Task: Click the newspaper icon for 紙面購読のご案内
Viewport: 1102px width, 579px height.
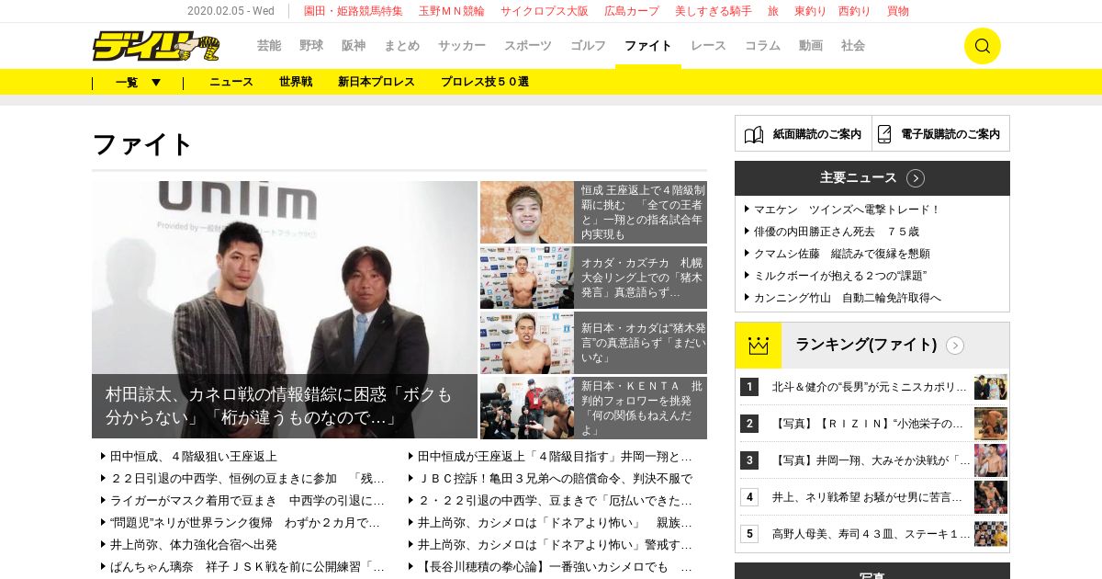Action: pos(754,134)
